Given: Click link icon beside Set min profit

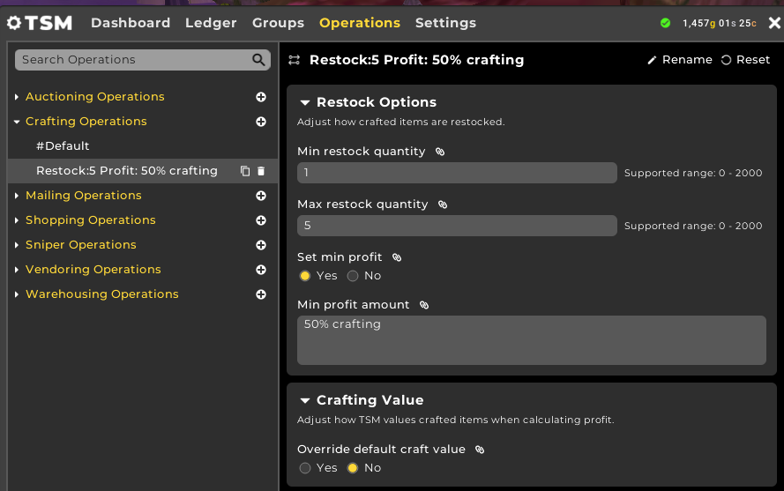Looking at the screenshot, I should [397, 257].
